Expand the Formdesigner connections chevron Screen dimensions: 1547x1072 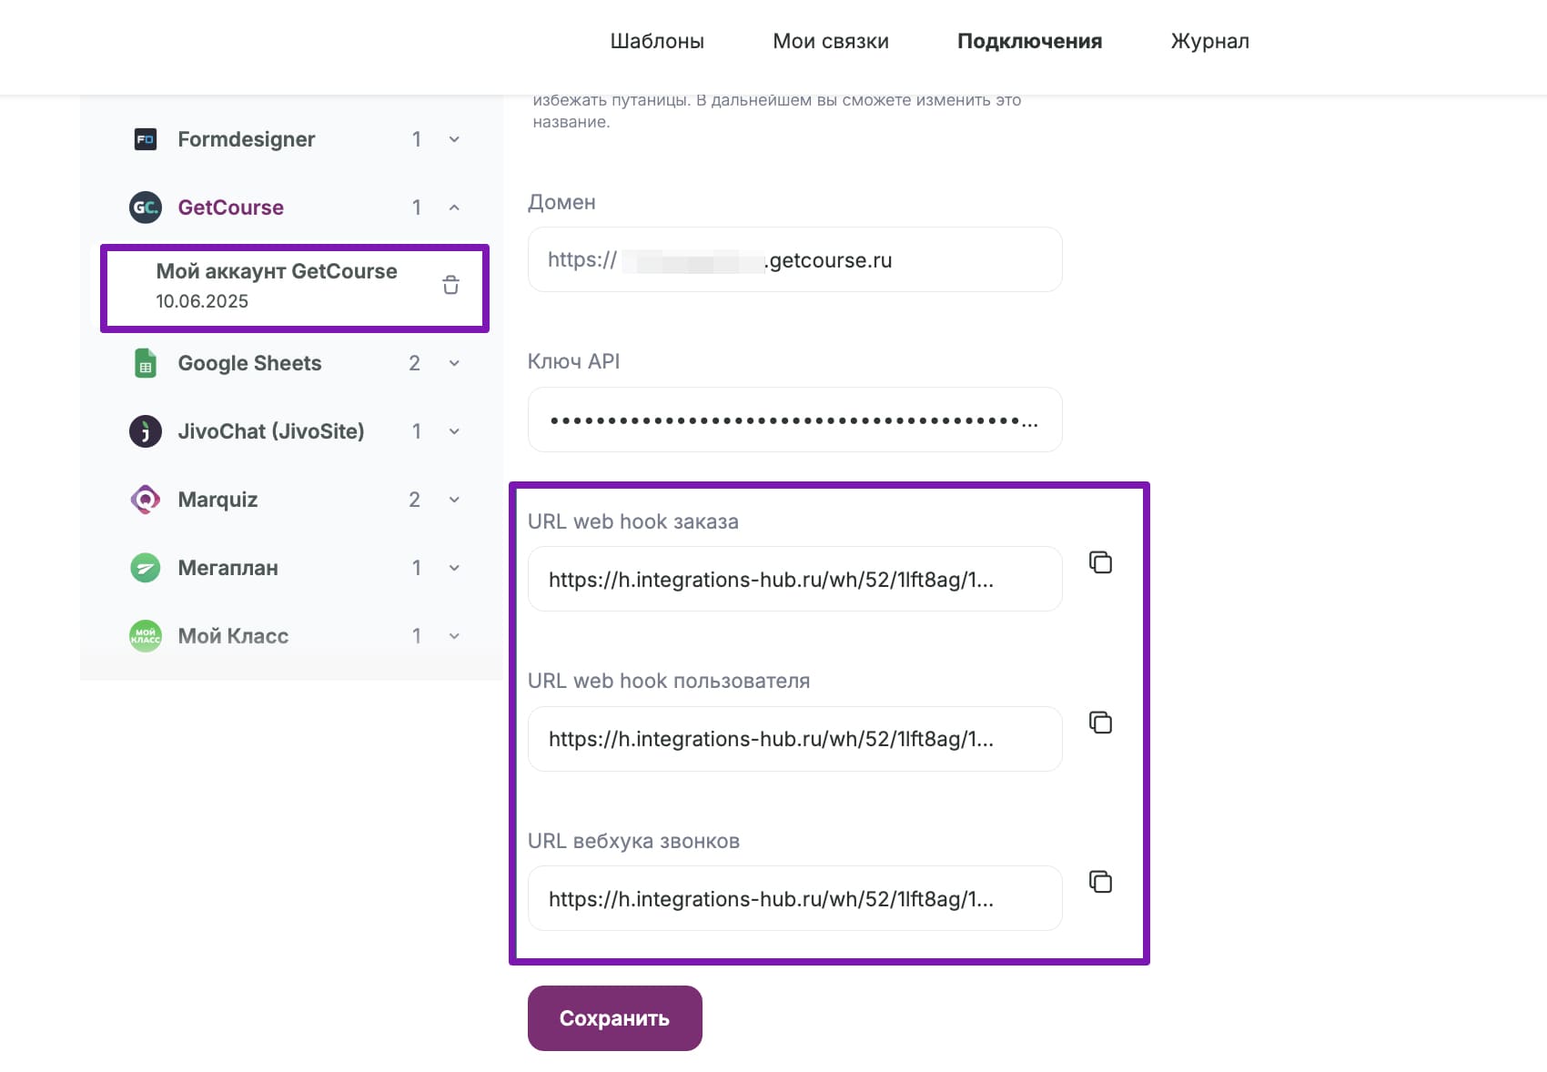point(454,139)
